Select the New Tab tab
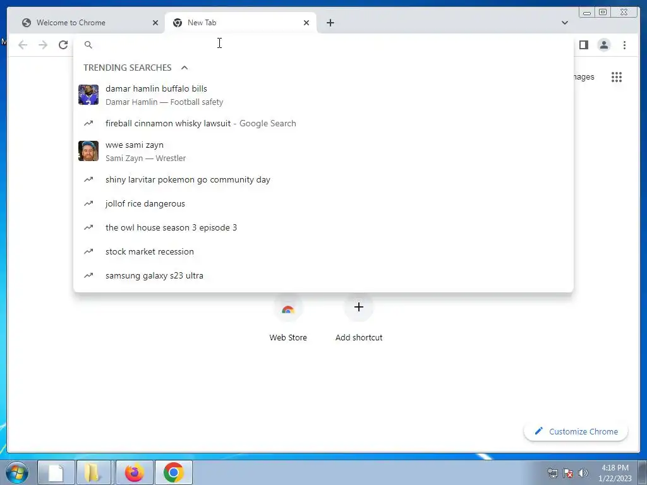 point(241,23)
